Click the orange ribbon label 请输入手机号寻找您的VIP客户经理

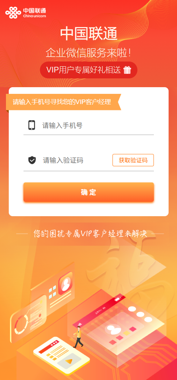tap(63, 102)
